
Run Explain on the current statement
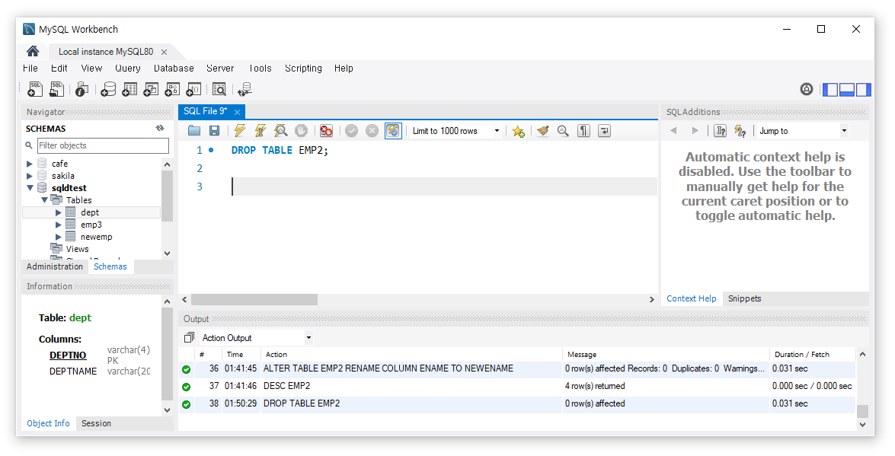pyautogui.click(x=280, y=131)
